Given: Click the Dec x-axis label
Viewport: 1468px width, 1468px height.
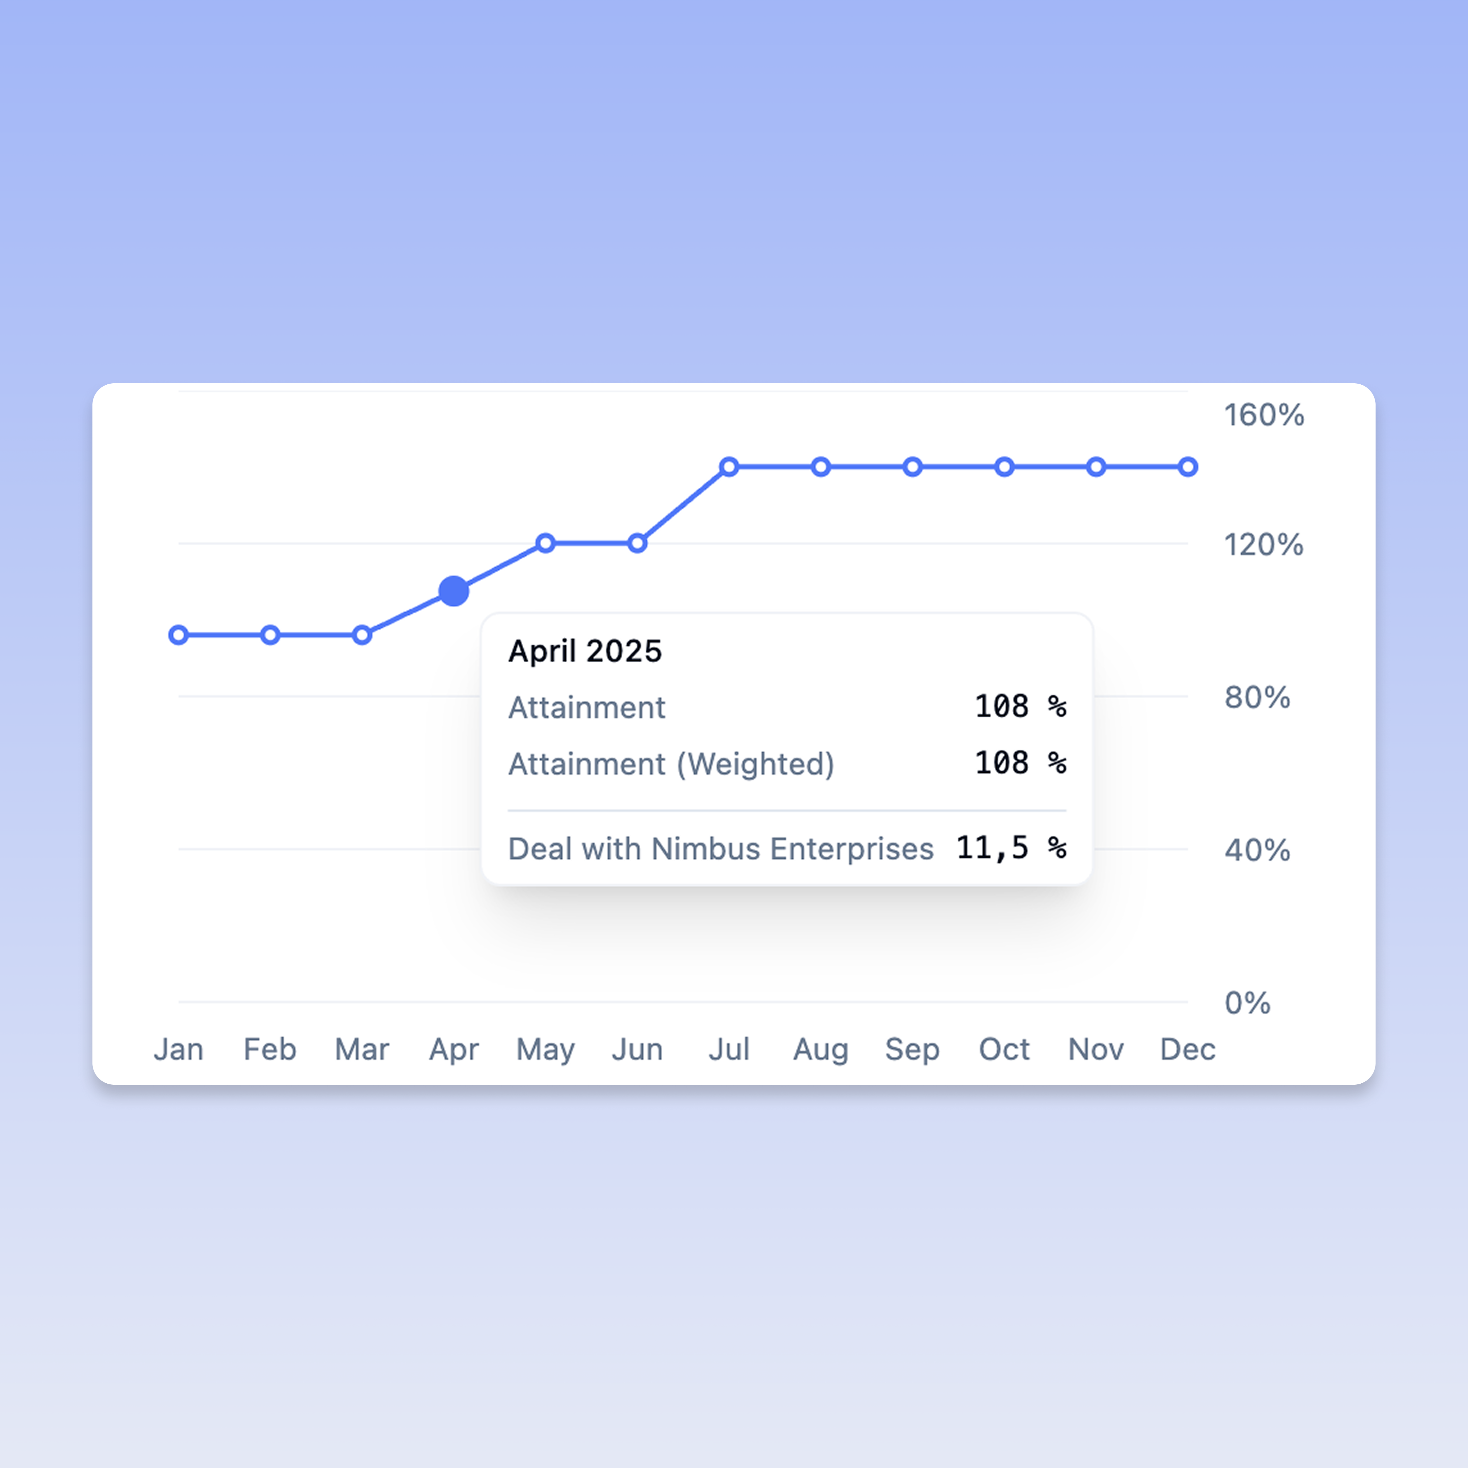Looking at the screenshot, I should tap(1188, 1049).
